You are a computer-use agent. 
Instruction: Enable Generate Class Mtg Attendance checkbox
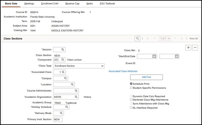[x=131, y=99]
